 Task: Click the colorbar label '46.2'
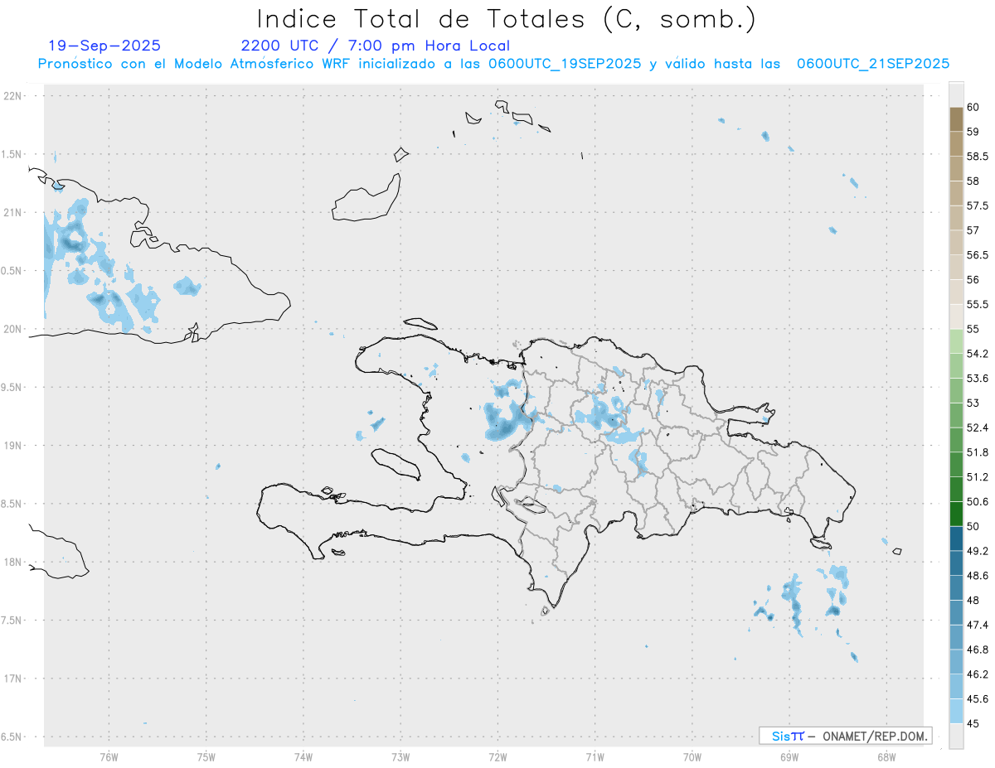coord(977,674)
